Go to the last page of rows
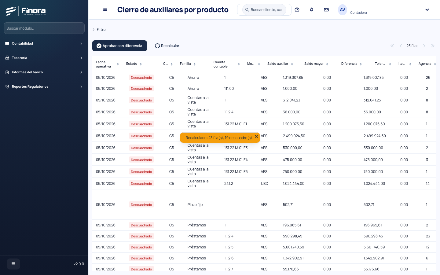The width and height of the screenshot is (440, 275). point(433,46)
